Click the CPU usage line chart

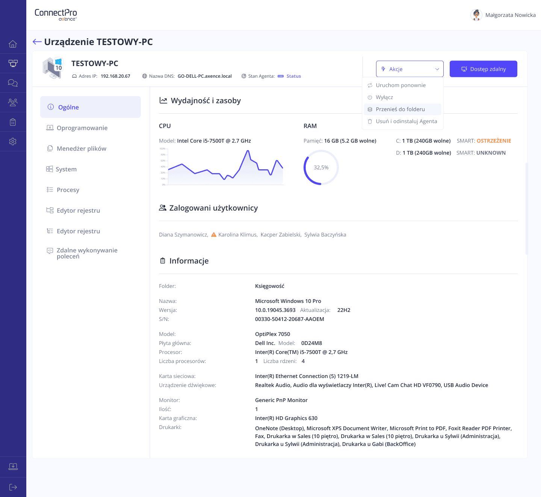(x=222, y=166)
